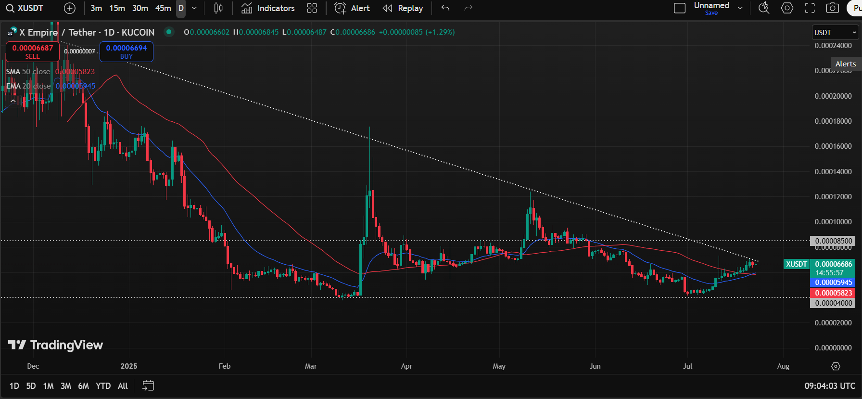Switch to 3m timeframe

point(96,8)
